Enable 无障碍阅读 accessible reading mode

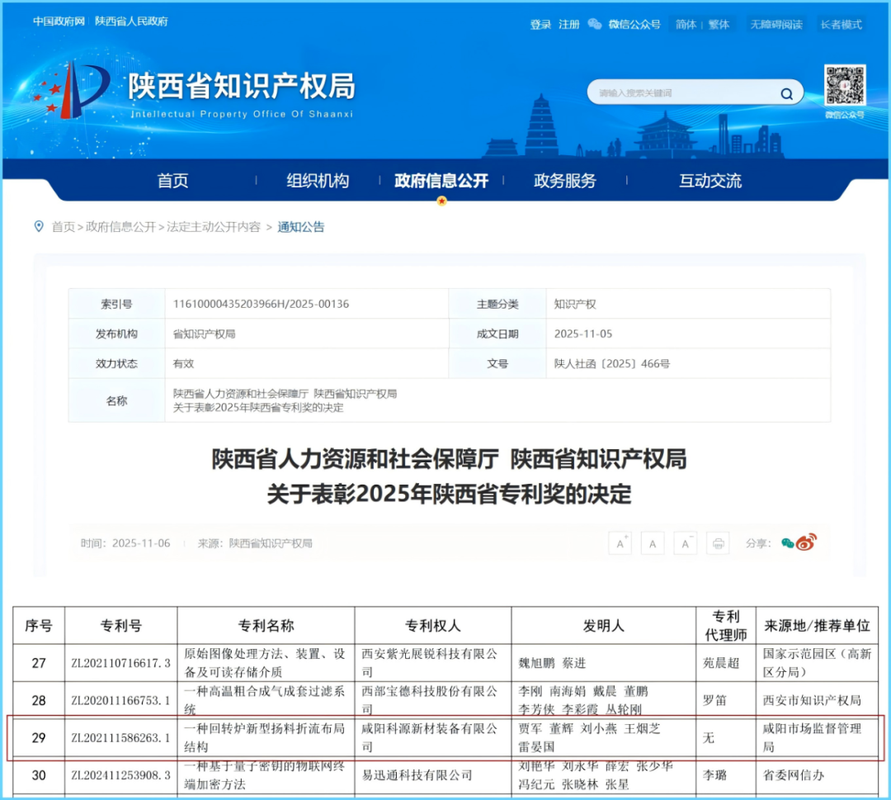pyautogui.click(x=775, y=24)
